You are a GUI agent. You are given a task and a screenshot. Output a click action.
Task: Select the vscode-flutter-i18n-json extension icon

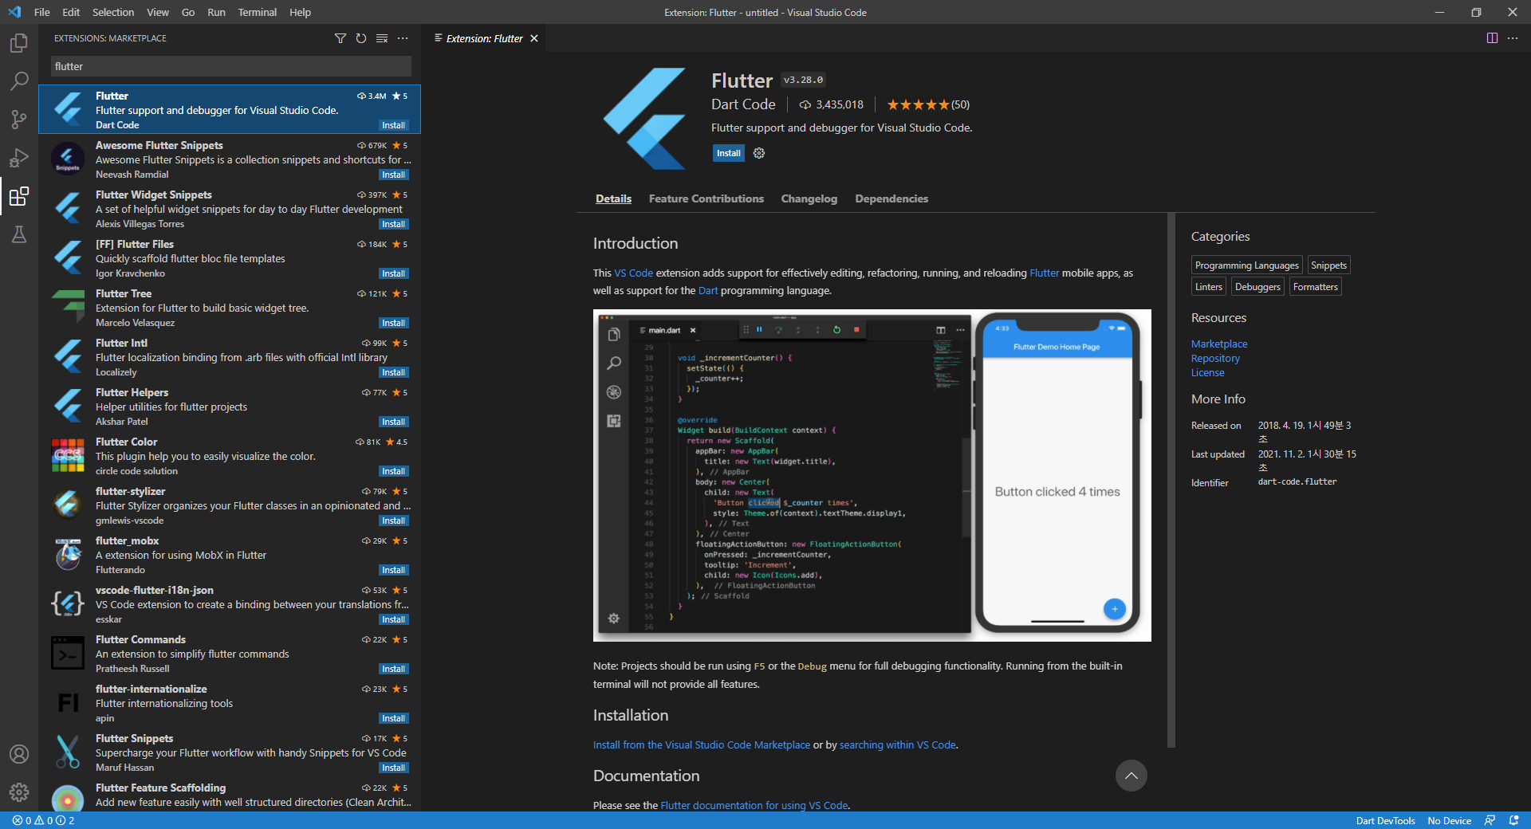click(x=68, y=604)
